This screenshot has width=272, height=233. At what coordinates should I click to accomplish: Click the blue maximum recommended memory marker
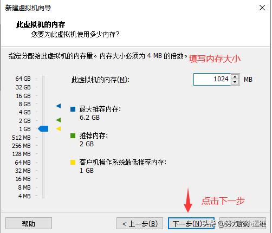59,106
